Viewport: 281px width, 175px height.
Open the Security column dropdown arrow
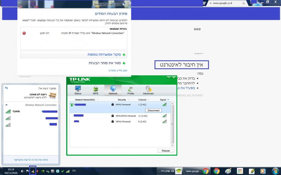pyautogui.click(x=128, y=100)
